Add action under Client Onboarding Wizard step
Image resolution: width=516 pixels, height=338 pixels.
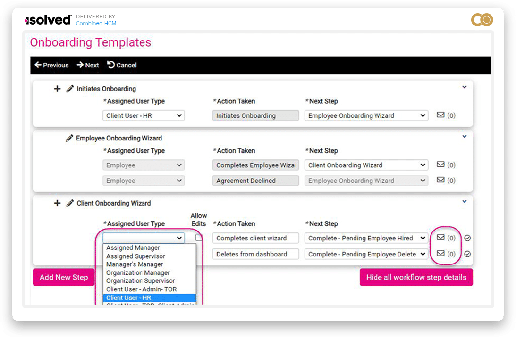pyautogui.click(x=57, y=203)
